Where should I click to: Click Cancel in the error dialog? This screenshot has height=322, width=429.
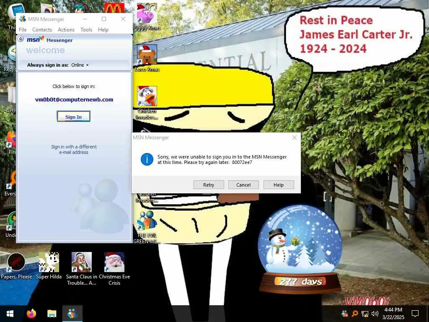243,185
